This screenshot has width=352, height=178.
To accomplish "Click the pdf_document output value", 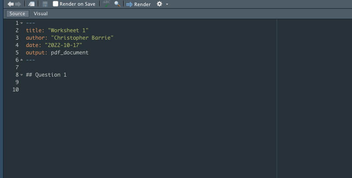I will 70,53.
